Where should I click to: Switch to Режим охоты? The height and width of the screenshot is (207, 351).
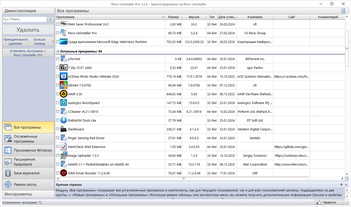28,184
